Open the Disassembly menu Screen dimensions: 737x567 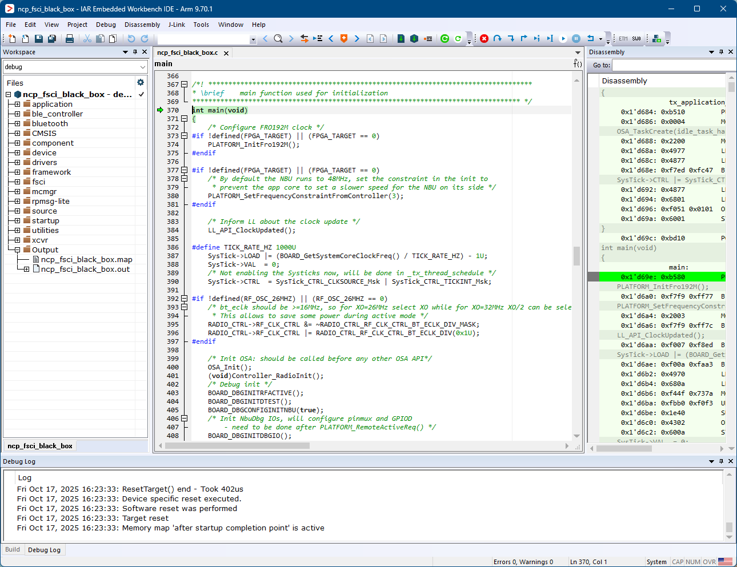(x=142, y=25)
